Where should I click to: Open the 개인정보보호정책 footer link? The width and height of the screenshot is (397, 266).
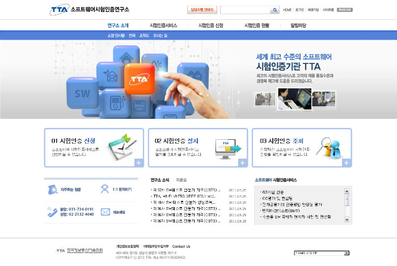[x=128, y=246]
